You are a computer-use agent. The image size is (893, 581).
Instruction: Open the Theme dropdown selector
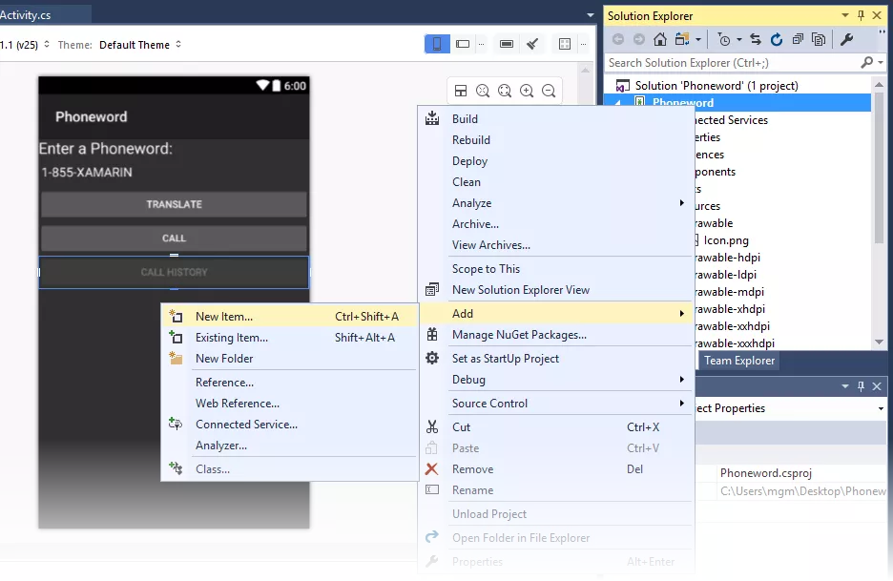tap(140, 45)
